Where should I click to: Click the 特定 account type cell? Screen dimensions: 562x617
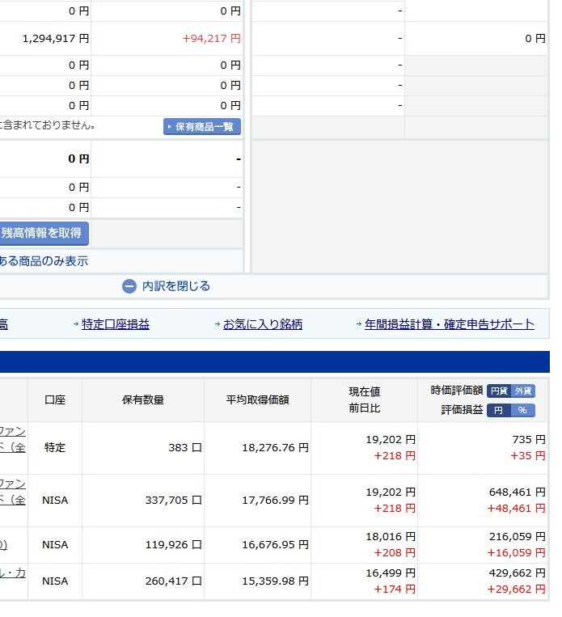(55, 448)
